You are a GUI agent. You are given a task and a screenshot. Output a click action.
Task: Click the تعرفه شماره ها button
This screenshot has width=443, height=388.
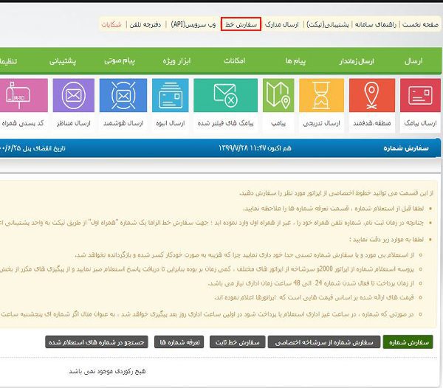coord(179,342)
